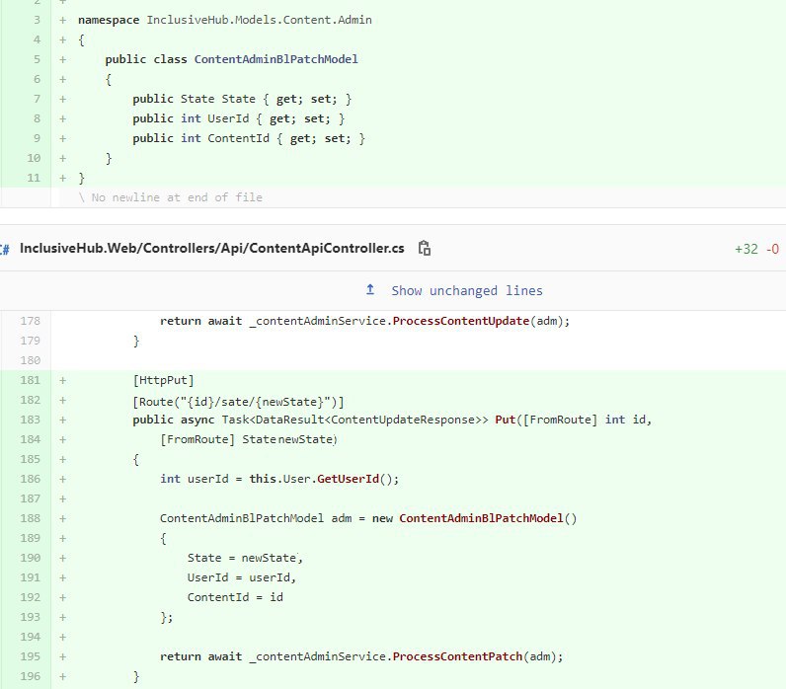Click 'new ContentAdminBlPatchModel()' constructor call
The height and width of the screenshot is (689, 786).
(475, 518)
